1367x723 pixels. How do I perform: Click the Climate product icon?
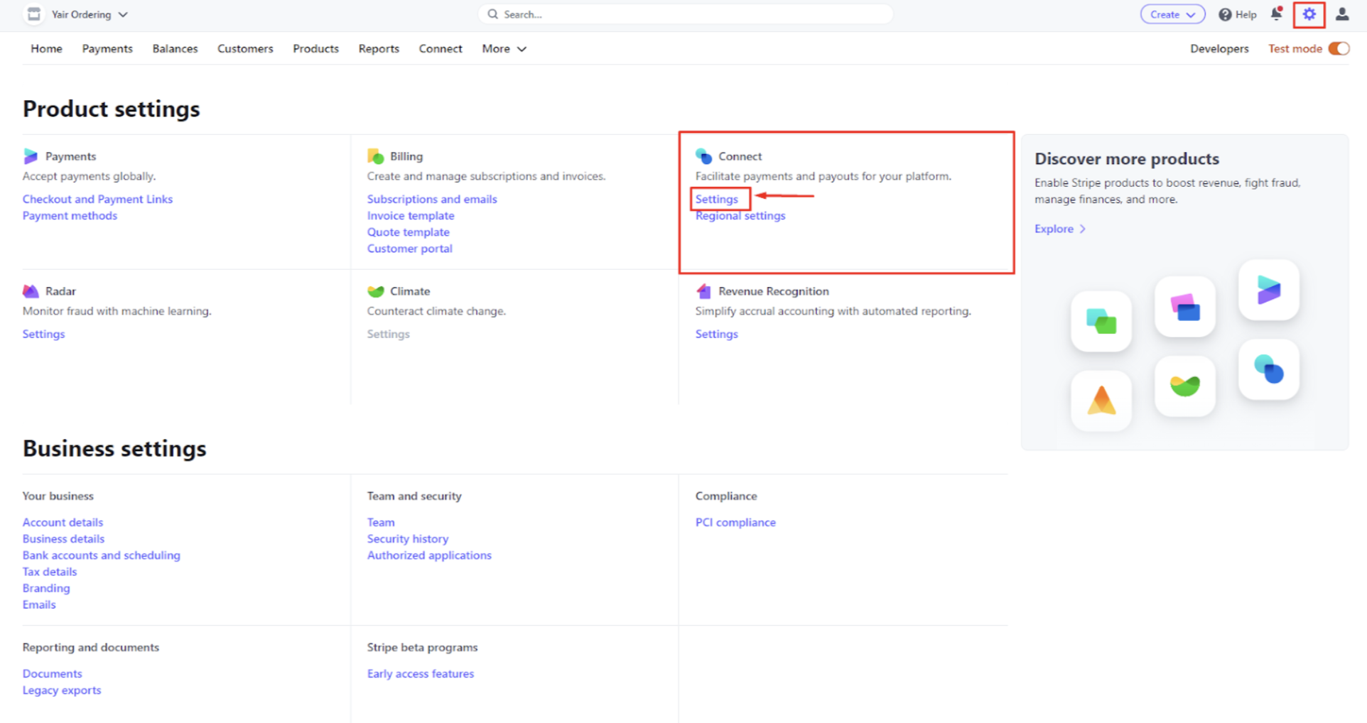[375, 291]
